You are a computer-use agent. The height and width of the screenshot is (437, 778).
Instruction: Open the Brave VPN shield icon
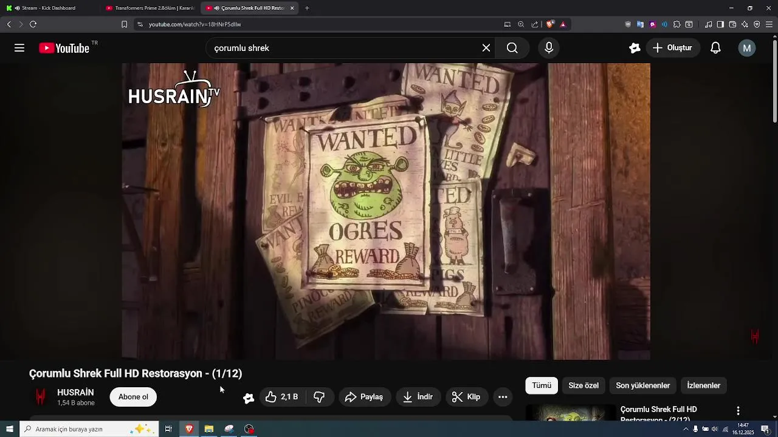pyautogui.click(x=757, y=24)
